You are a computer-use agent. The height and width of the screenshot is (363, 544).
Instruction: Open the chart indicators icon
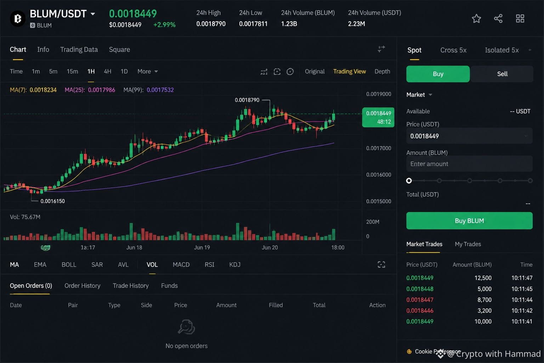point(264,72)
